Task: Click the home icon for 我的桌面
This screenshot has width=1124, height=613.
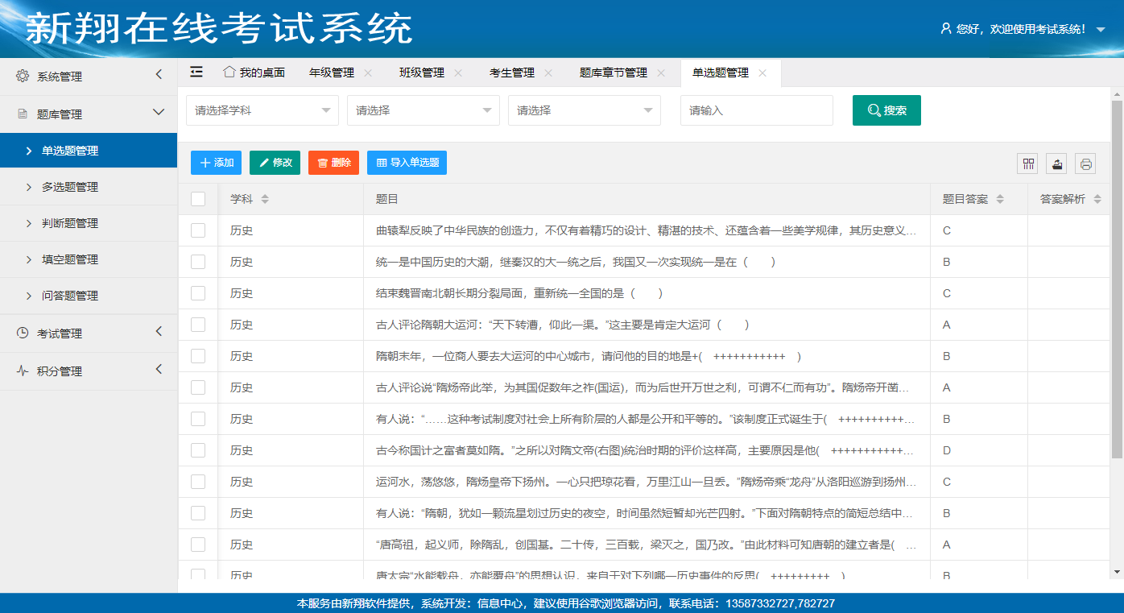Action: pos(229,72)
